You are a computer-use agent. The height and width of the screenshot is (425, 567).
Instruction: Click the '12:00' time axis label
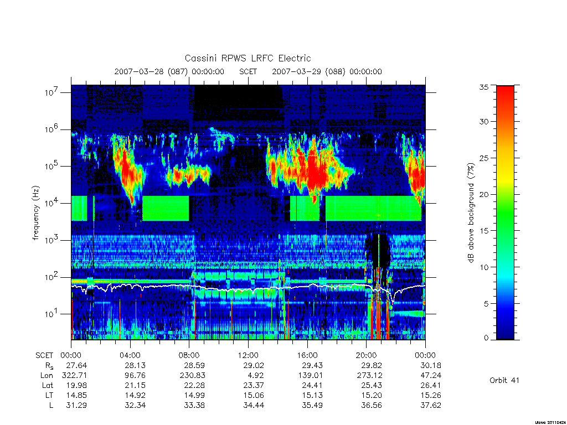click(248, 355)
